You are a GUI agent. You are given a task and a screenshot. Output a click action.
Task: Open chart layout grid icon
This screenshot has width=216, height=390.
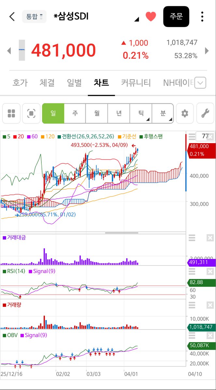pyautogui.click(x=11, y=113)
